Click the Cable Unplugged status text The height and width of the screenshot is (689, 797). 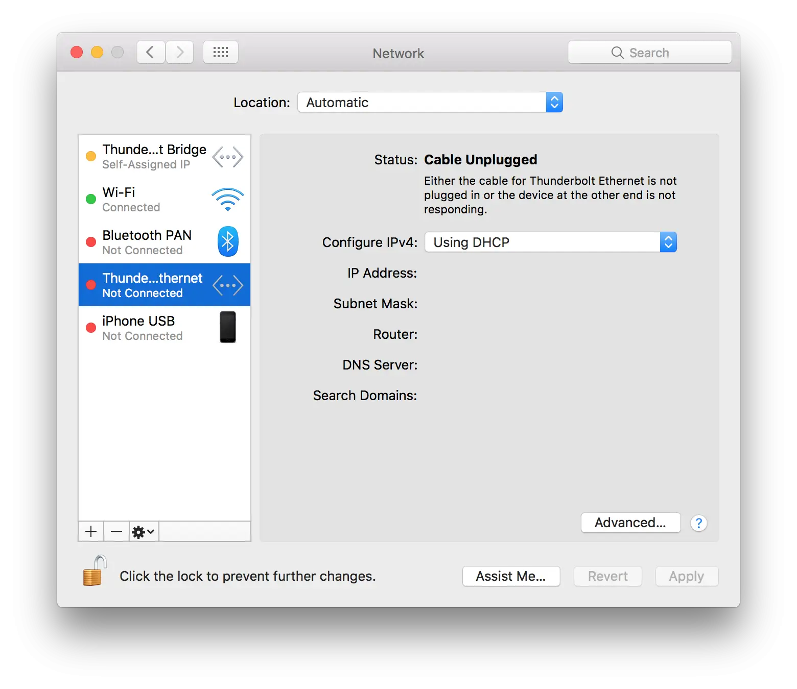[481, 160]
